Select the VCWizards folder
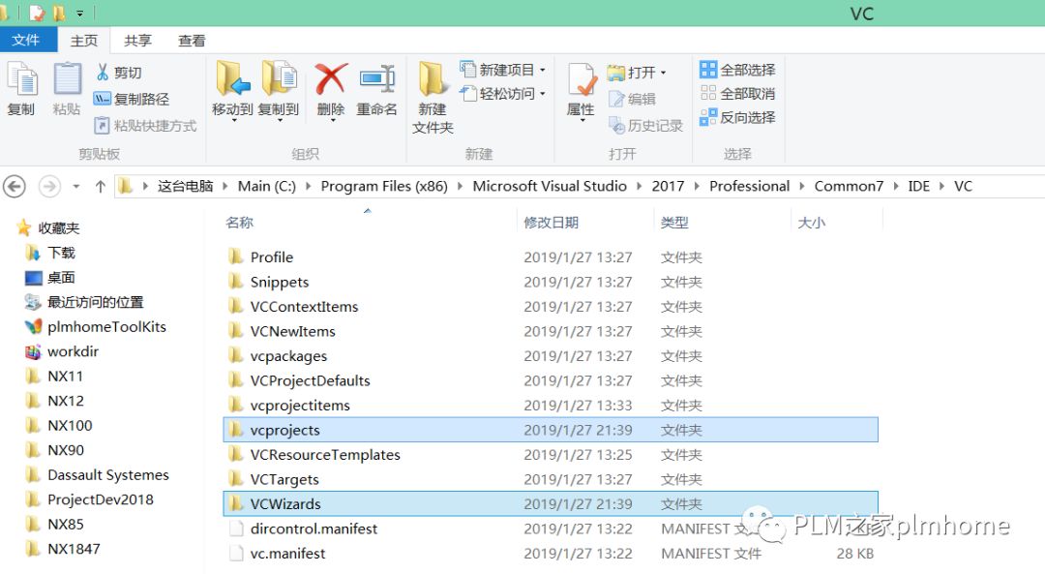This screenshot has width=1045, height=574. pyautogui.click(x=551, y=504)
